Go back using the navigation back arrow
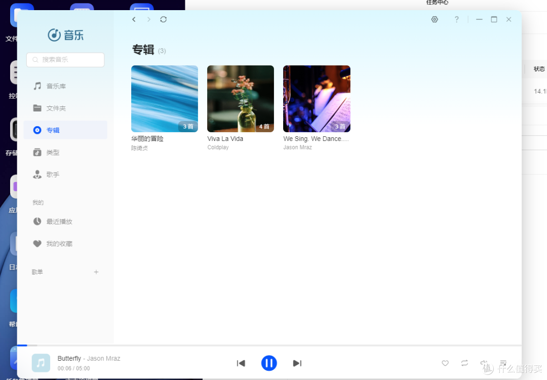The width and height of the screenshot is (547, 380). point(134,19)
